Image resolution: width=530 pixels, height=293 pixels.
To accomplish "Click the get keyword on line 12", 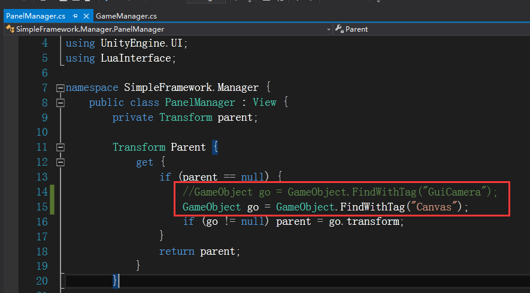I will point(144,163).
